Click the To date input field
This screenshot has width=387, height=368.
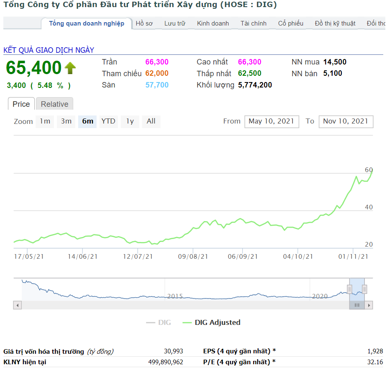[346, 121]
